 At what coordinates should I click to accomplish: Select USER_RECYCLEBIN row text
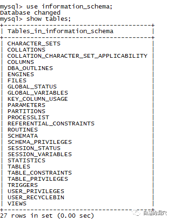pos(36,197)
